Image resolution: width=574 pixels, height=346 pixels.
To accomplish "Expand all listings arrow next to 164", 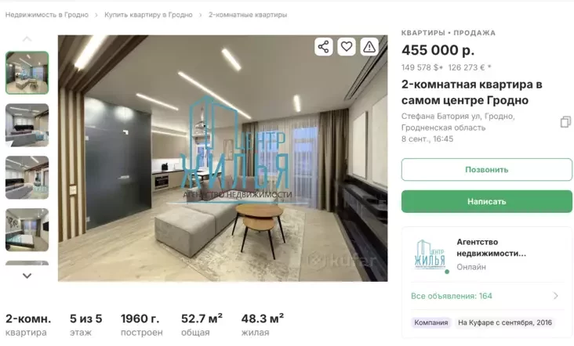I will coord(556,296).
